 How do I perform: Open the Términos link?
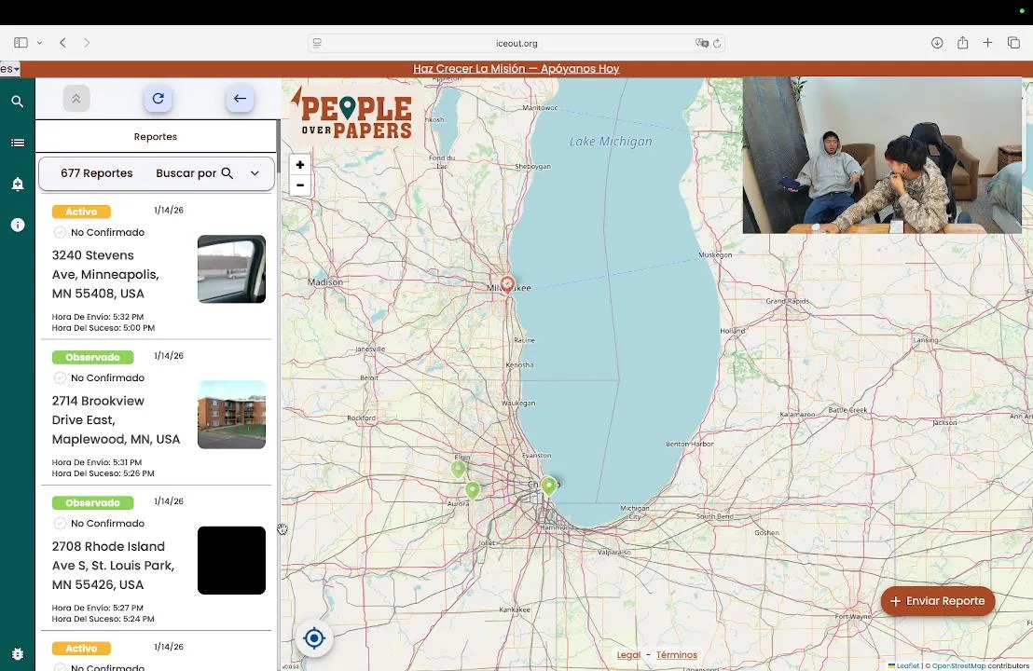[x=677, y=655]
